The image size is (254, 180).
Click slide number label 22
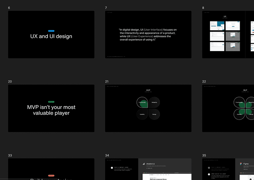(204, 82)
